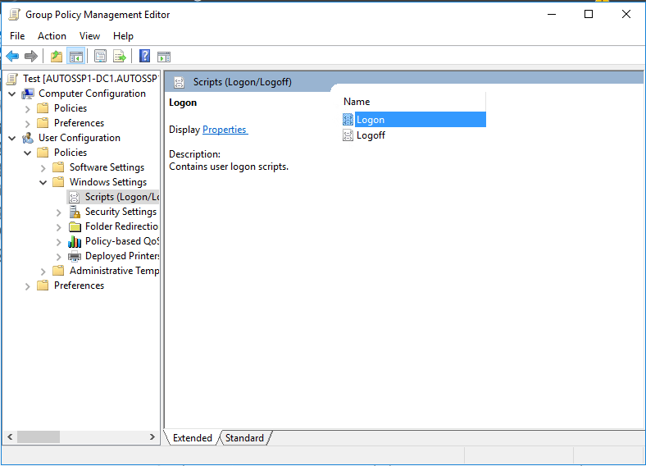646x466 pixels.
Task: Click the Administrative Templates folder icon
Action: point(58,271)
